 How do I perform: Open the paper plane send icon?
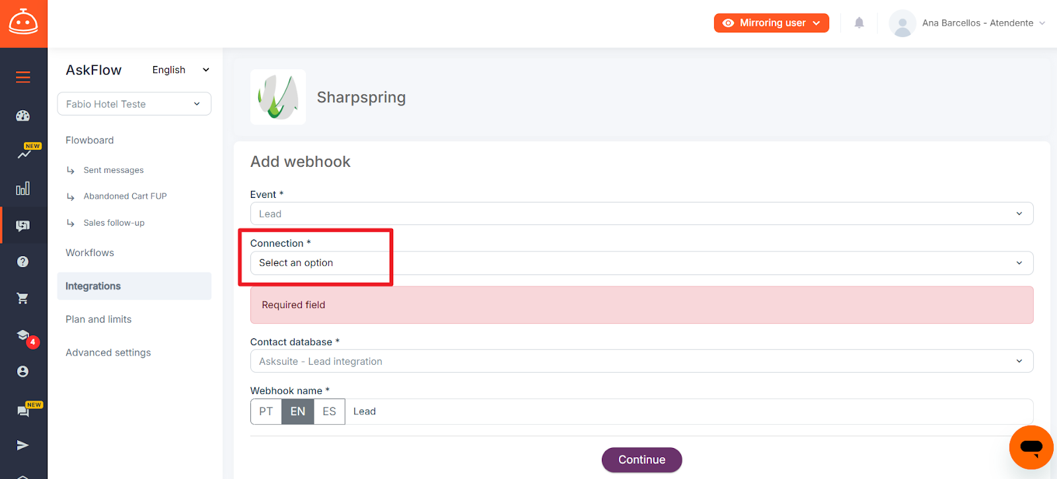(x=23, y=445)
